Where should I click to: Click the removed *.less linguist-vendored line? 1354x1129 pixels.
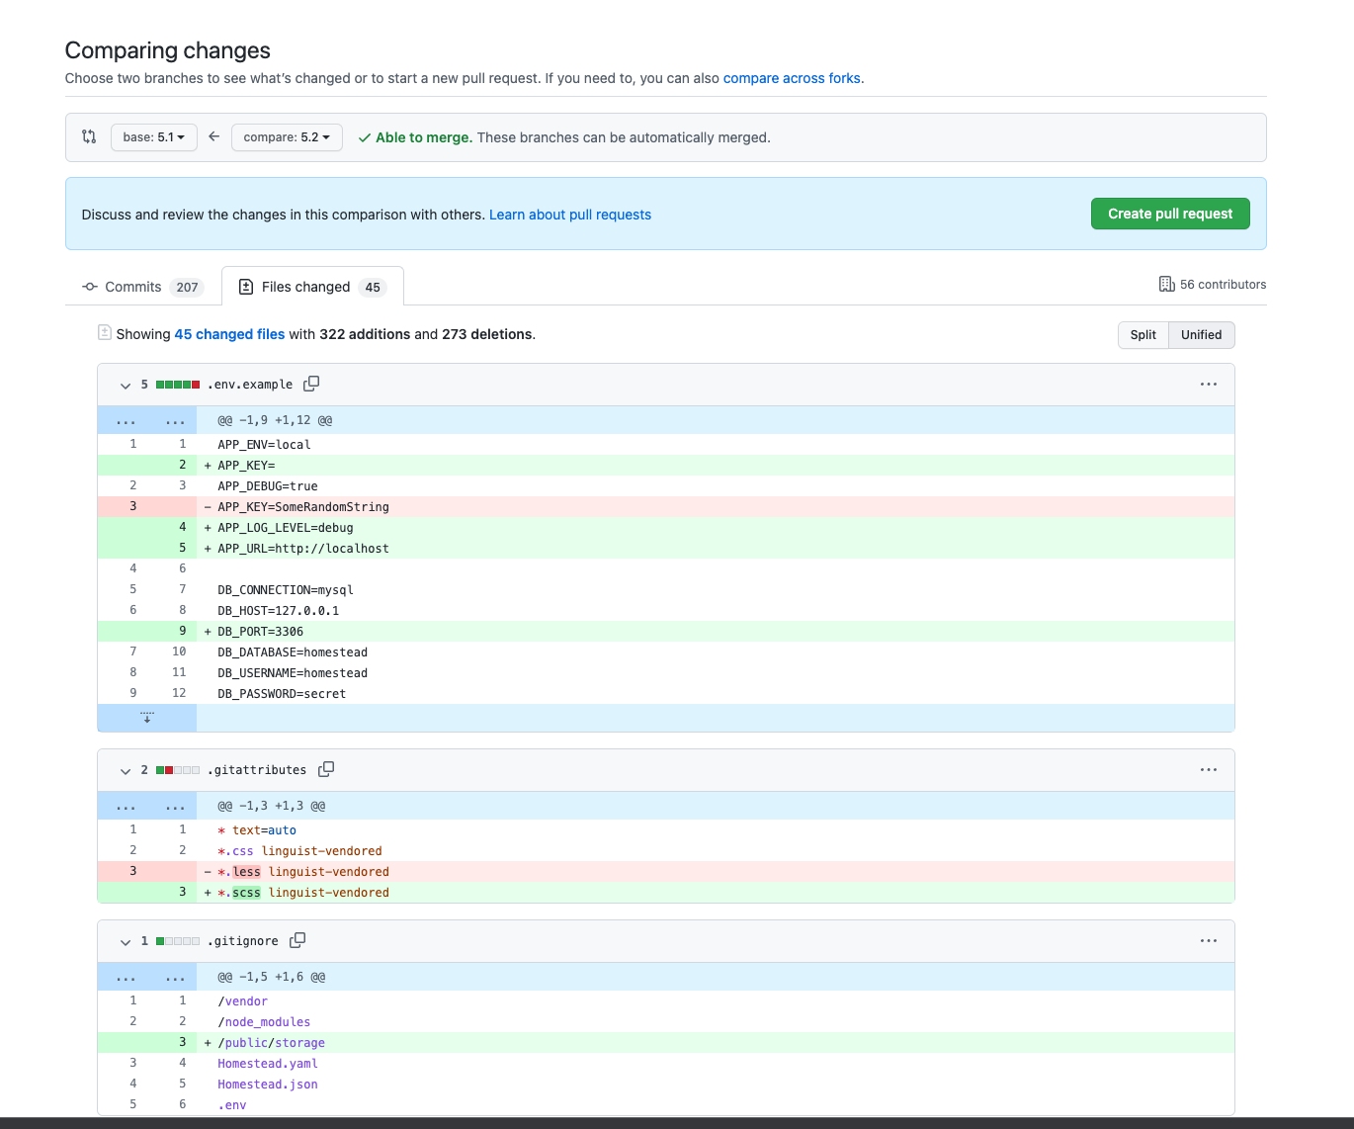coord(666,872)
